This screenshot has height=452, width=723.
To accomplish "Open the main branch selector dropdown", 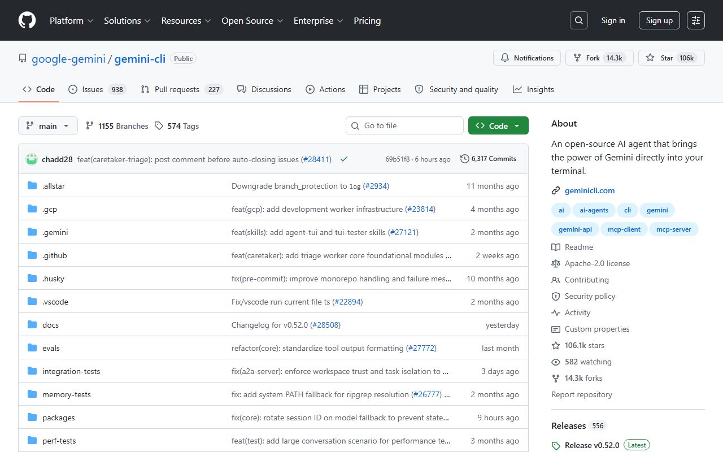I will pyautogui.click(x=48, y=125).
